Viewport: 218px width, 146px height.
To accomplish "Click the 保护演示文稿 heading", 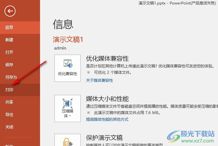I will (104, 138).
